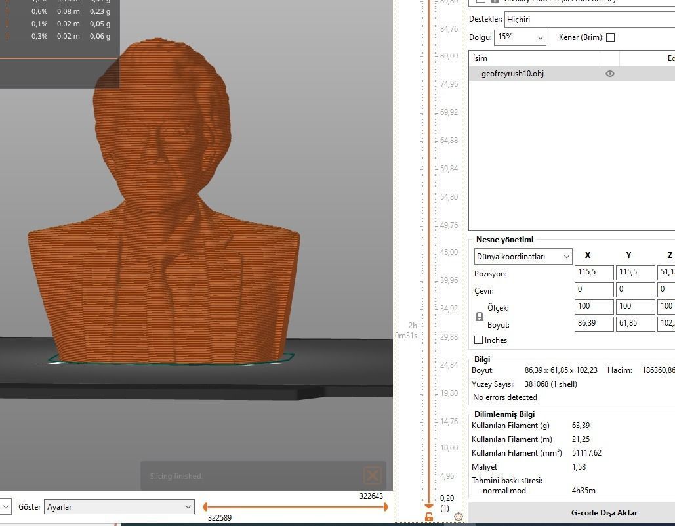Click the Çevir Z rotation field
The width and height of the screenshot is (675, 526).
pyautogui.click(x=666, y=290)
